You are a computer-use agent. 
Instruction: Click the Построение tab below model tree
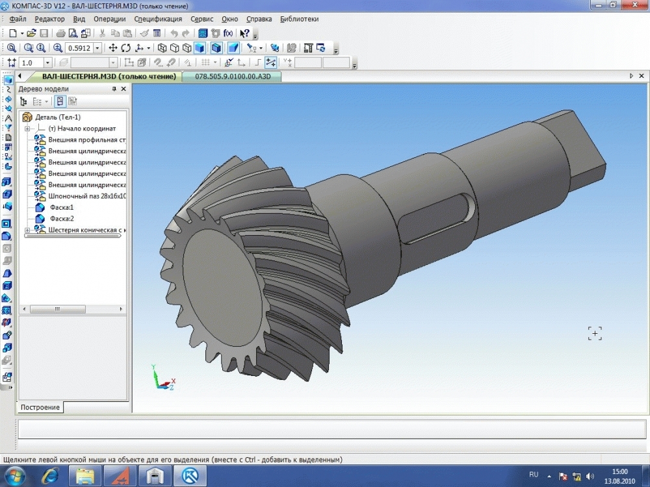point(40,407)
